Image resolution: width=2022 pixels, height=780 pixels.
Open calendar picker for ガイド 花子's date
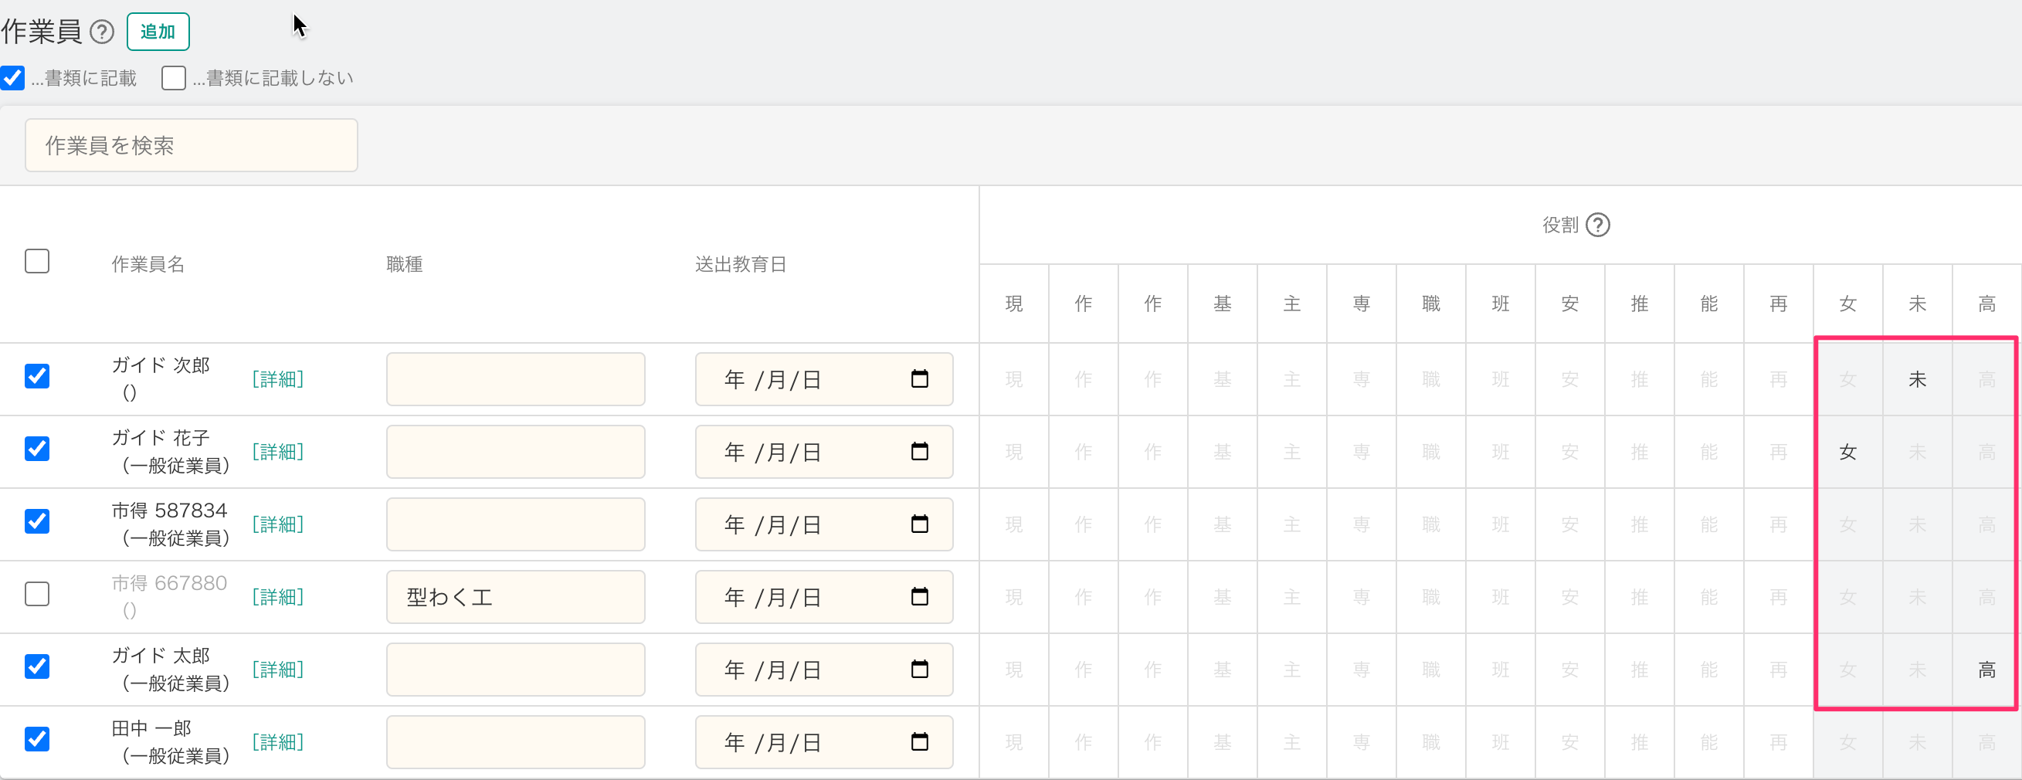tap(919, 452)
